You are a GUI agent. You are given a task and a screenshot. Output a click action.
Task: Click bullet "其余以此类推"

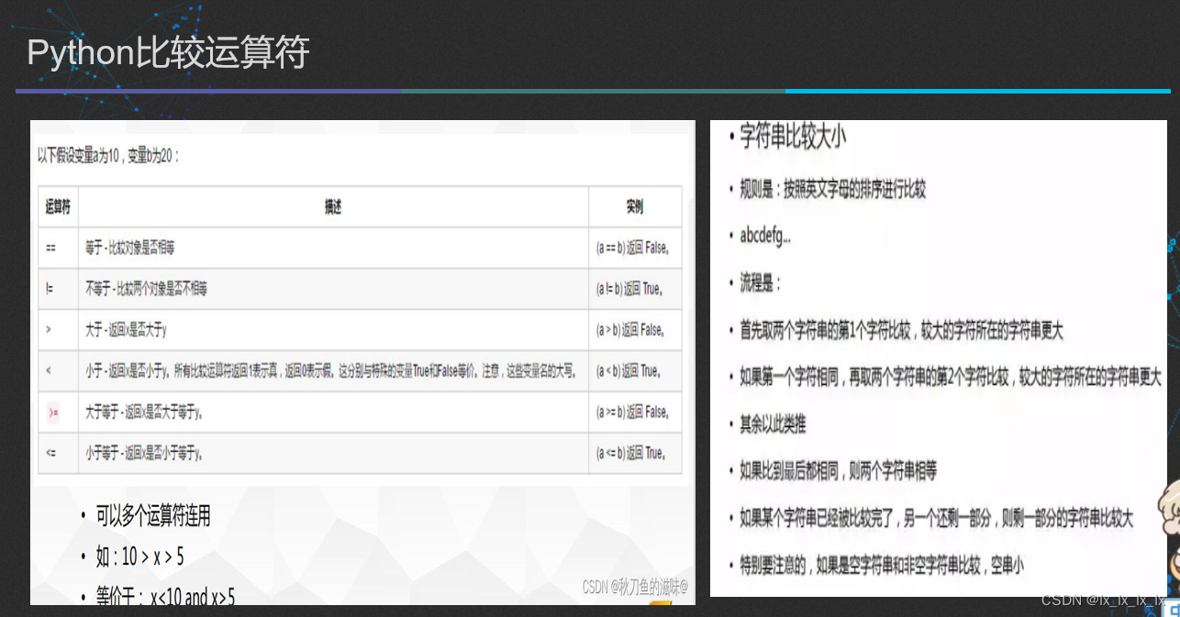(774, 424)
